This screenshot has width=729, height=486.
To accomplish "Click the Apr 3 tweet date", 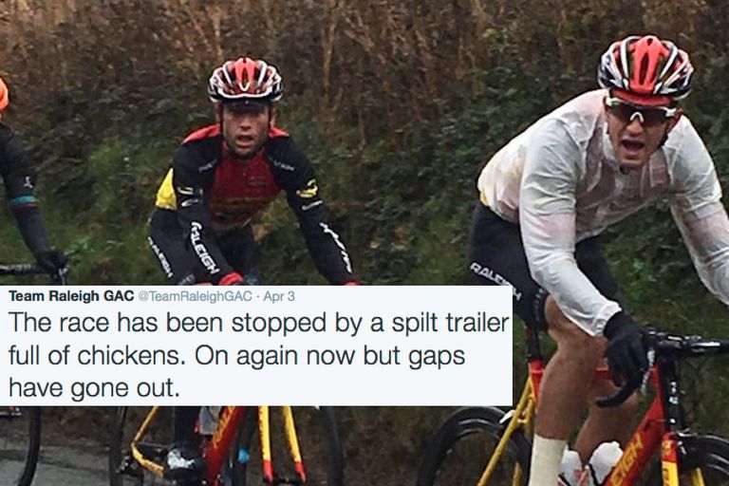I will point(279,297).
